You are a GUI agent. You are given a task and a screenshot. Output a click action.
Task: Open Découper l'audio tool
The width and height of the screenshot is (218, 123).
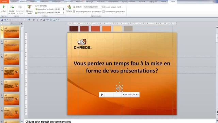(29, 9)
